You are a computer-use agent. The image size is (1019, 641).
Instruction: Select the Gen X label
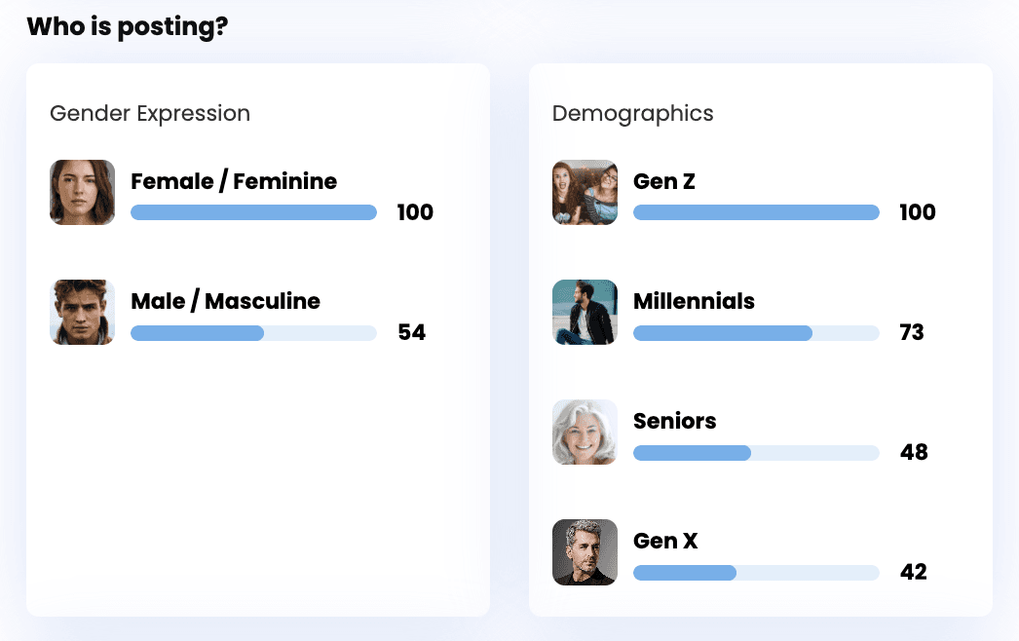[665, 541]
